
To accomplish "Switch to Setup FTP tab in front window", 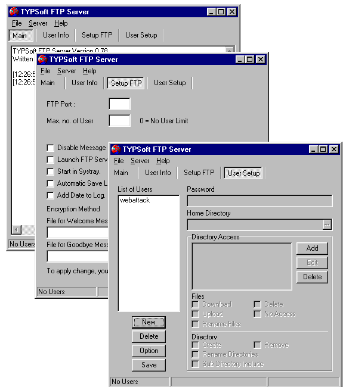I will (199, 173).
